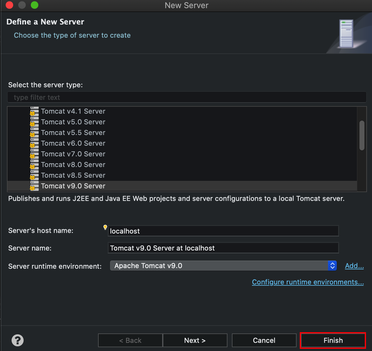372x351 pixels.
Task: Click the Tomcat v5.0 Server icon
Action: (34, 122)
